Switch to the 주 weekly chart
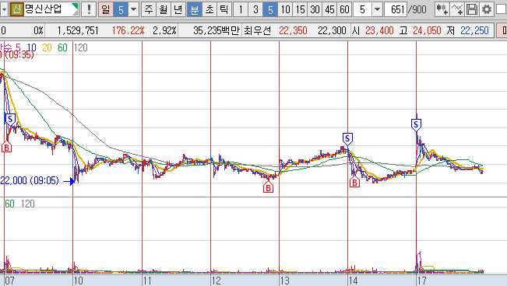This screenshot has width=507, height=286. [149, 9]
